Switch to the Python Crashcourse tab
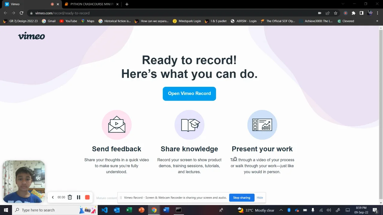The width and height of the screenshot is (383, 215). click(91, 4)
